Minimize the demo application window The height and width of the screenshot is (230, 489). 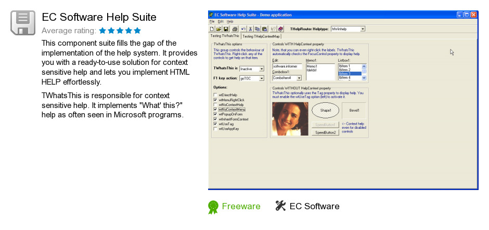[x=460, y=15]
